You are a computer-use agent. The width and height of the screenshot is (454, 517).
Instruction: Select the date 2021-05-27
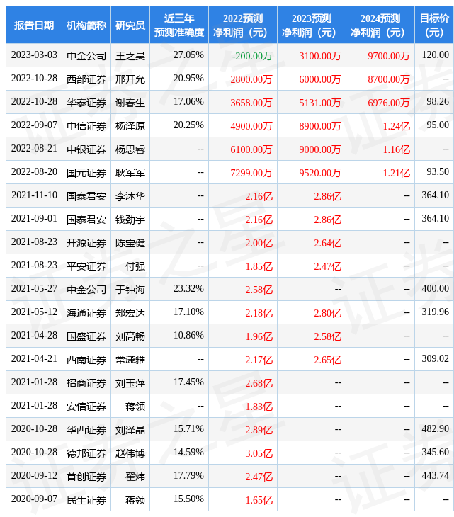pos(34,289)
